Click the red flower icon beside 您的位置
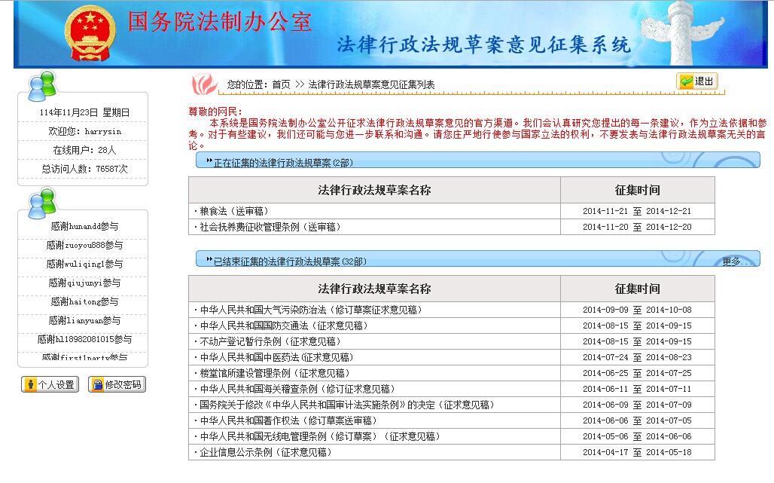The height and width of the screenshot is (483, 774). [x=204, y=84]
